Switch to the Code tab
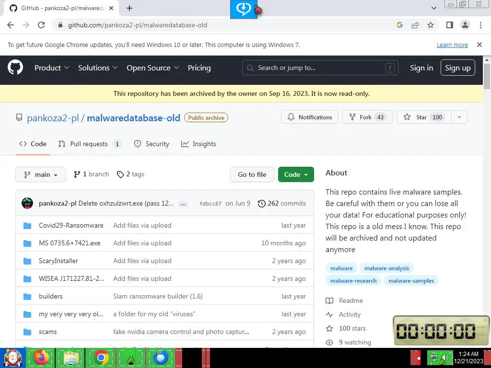Screen dimensions: 491x368 33,144
